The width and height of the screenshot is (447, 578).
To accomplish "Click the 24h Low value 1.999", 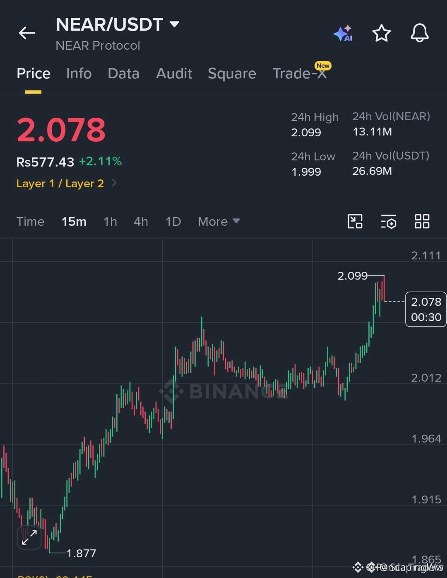I will click(x=306, y=172).
